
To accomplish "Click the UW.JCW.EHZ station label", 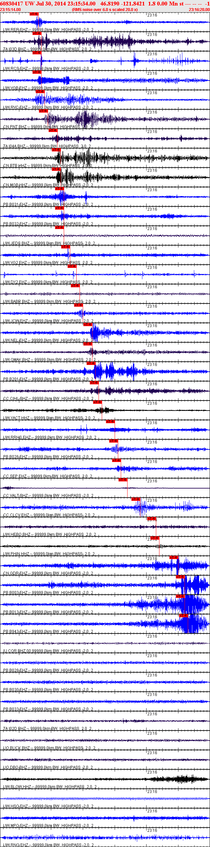I will click(x=48, y=321).
